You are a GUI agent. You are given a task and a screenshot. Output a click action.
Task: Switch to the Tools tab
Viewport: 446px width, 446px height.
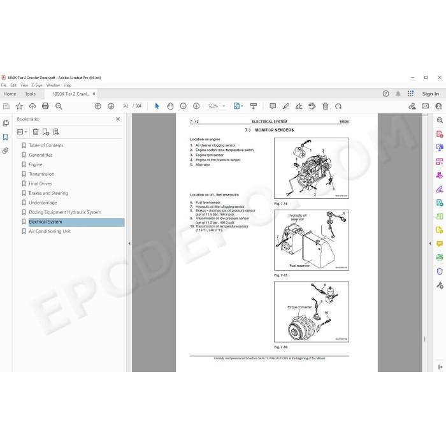click(x=30, y=94)
